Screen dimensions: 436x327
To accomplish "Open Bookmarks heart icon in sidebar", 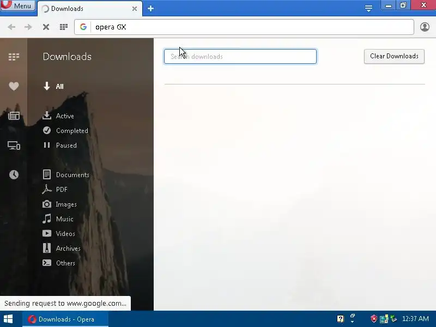I will (x=14, y=86).
